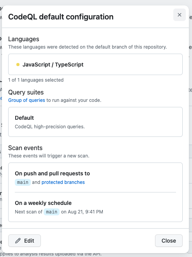Image resolution: width=192 pixels, height=257 pixels.
Task: Click the On push and pull requests heading
Action: pyautogui.click(x=53, y=173)
